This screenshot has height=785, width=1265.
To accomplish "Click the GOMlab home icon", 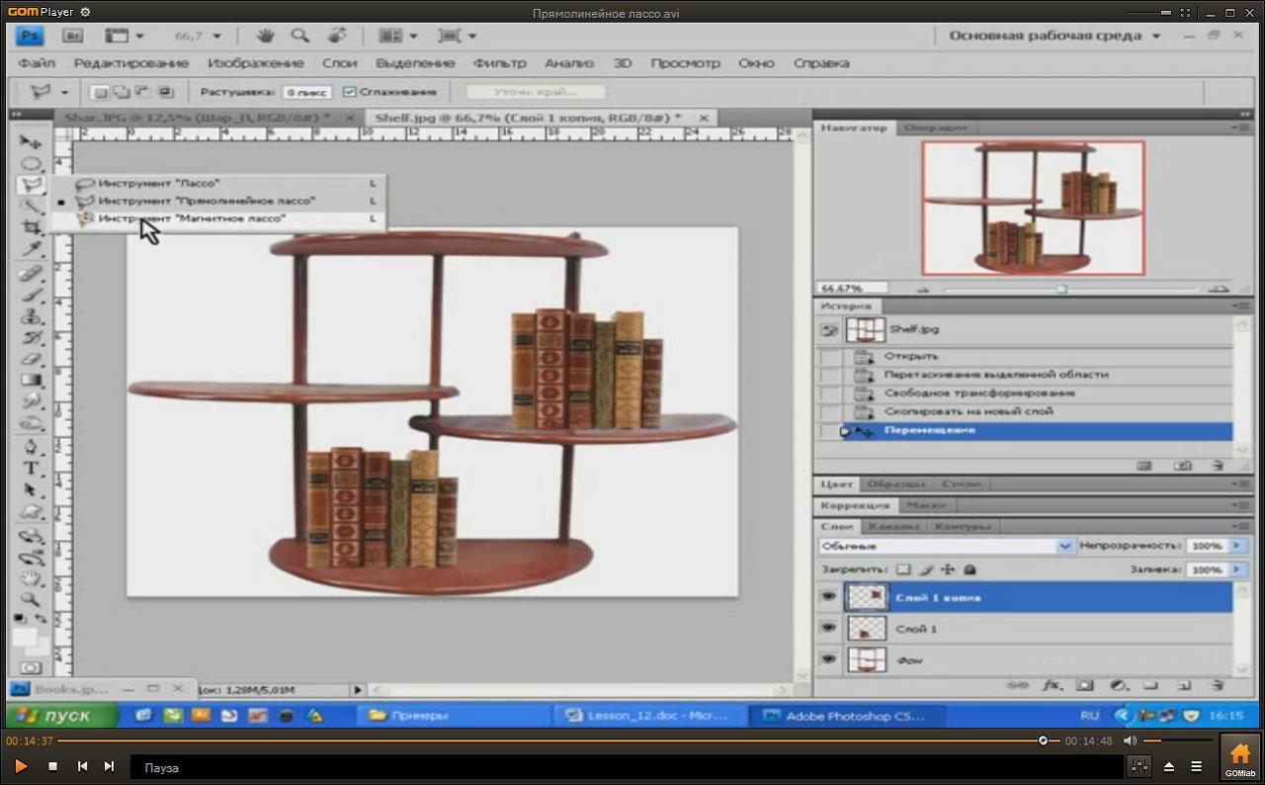I will pos(1239,758).
